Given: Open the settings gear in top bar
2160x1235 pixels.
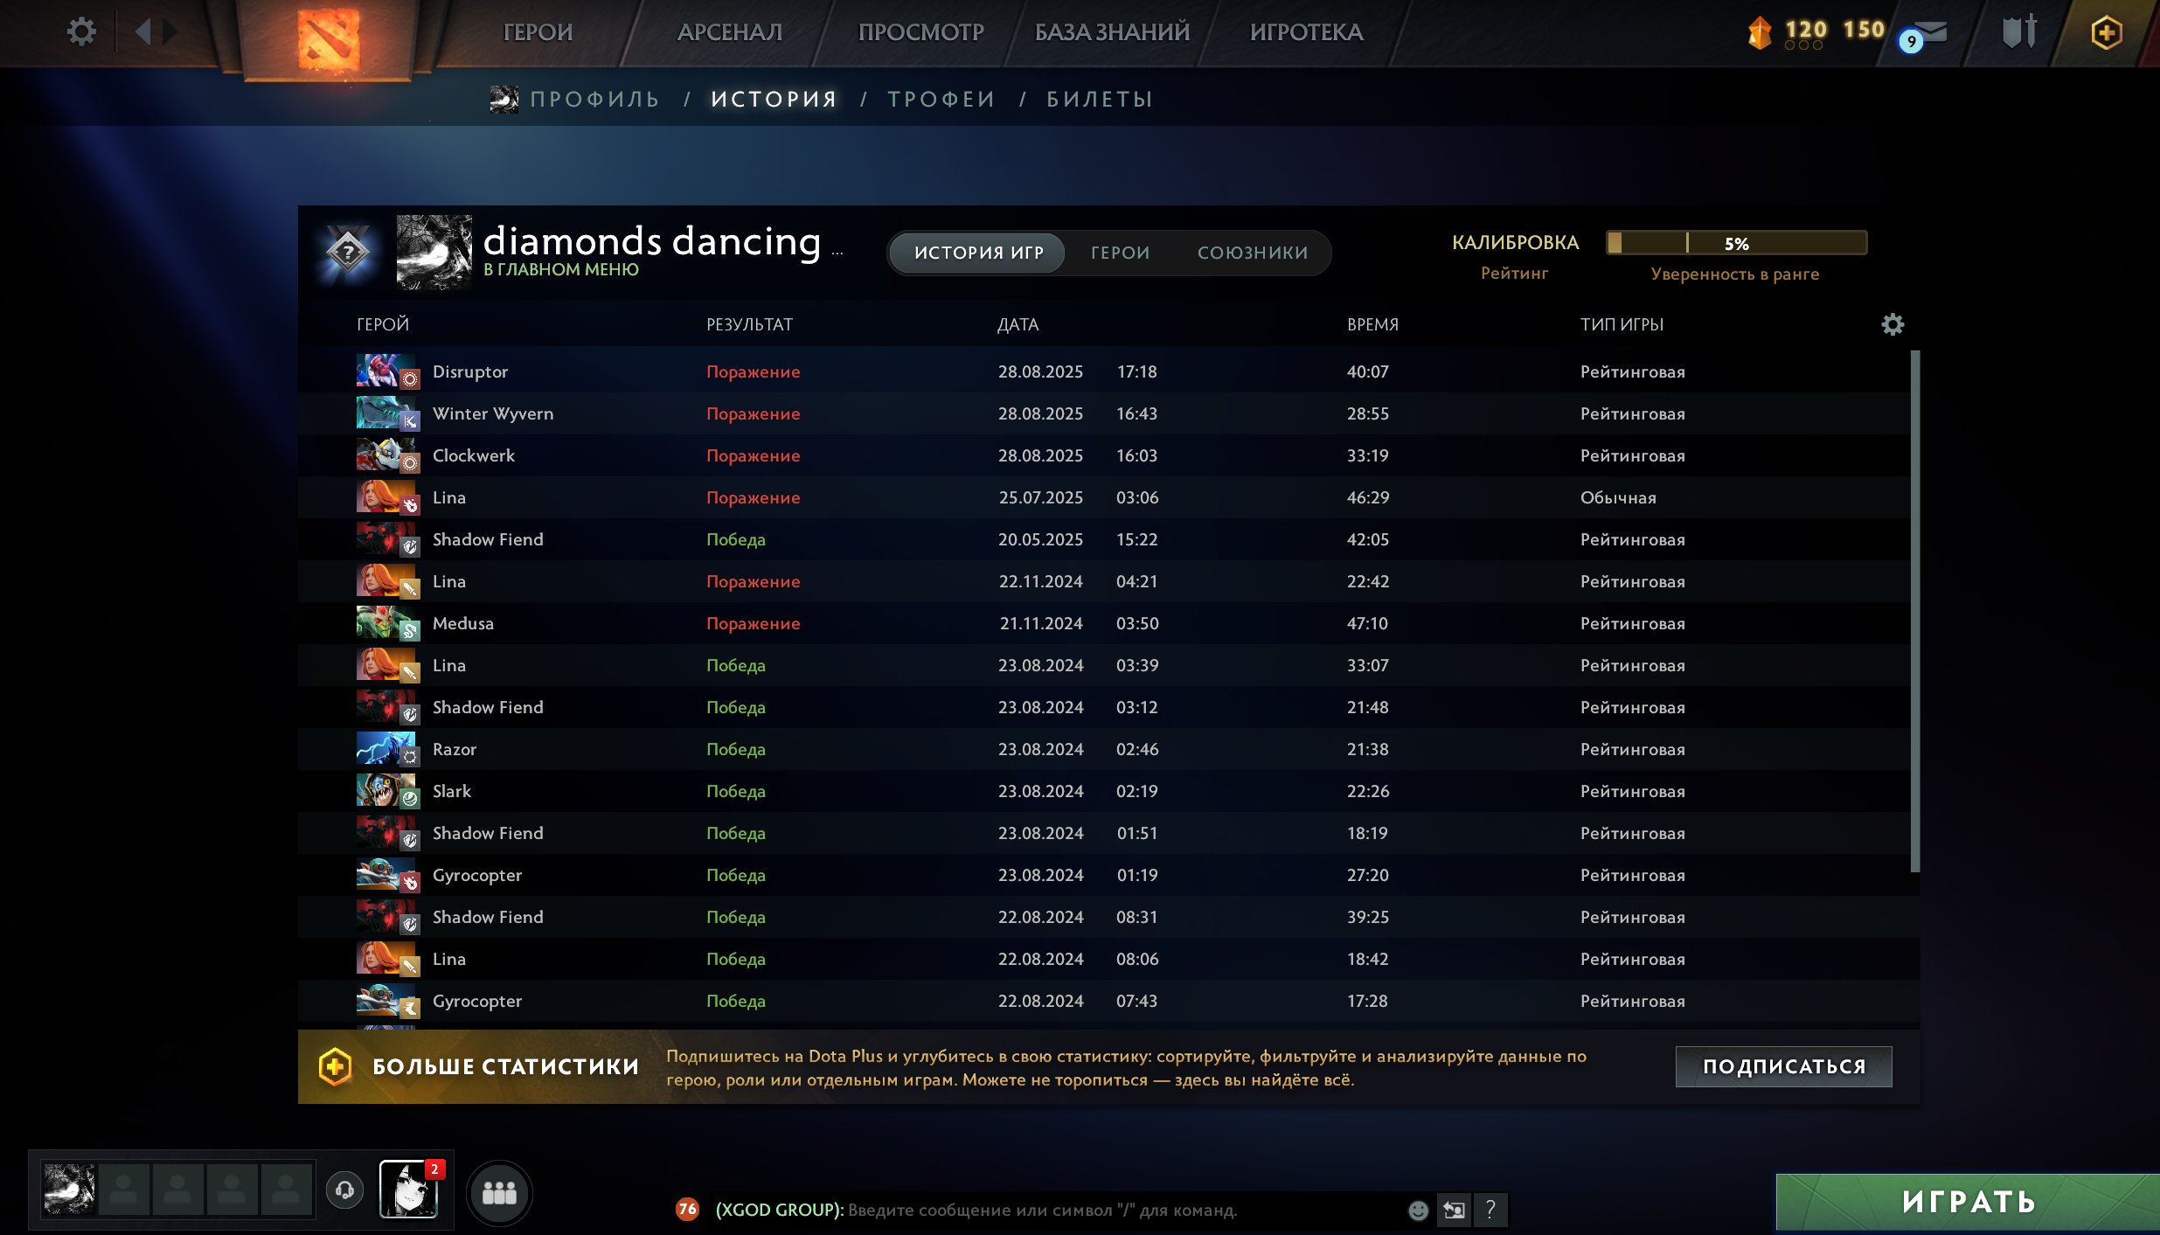Looking at the screenshot, I should click(x=81, y=32).
